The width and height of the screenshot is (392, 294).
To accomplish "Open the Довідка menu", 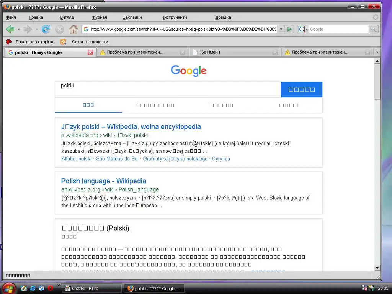I will coord(223,17).
